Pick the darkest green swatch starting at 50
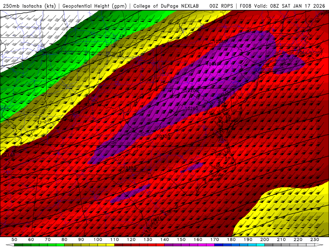This screenshot has width=329, height=247. (x=18, y=245)
